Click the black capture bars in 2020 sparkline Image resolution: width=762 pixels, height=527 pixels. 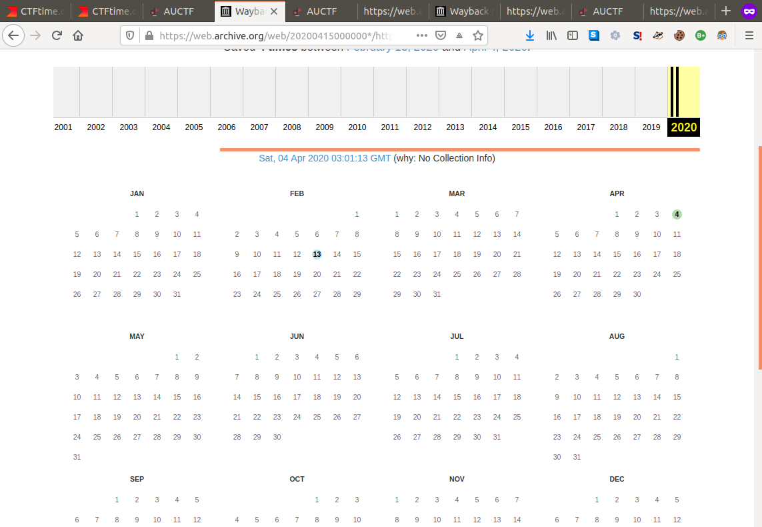[675, 92]
